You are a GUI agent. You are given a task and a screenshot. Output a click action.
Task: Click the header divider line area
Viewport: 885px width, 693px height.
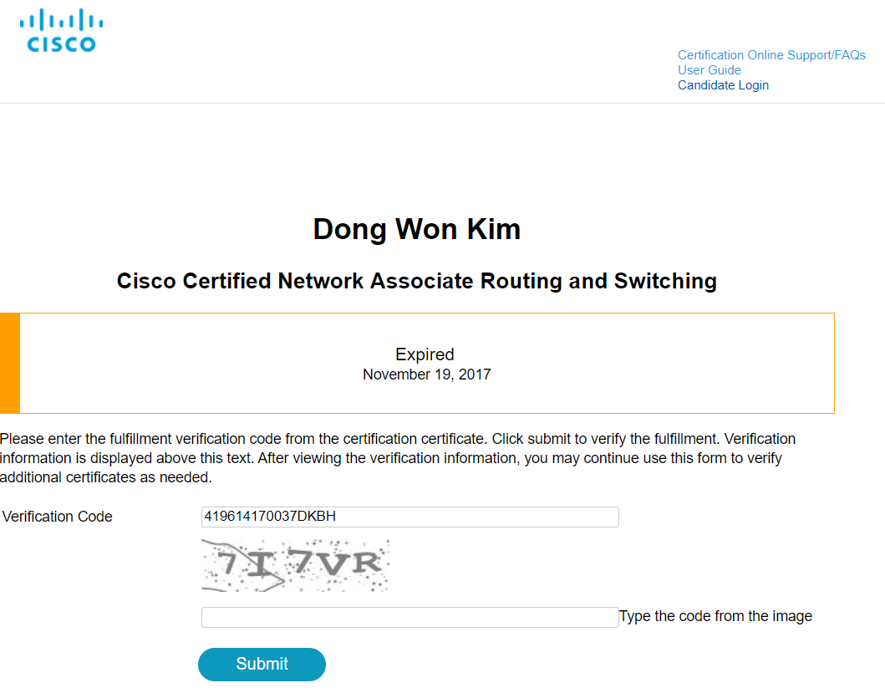[443, 103]
